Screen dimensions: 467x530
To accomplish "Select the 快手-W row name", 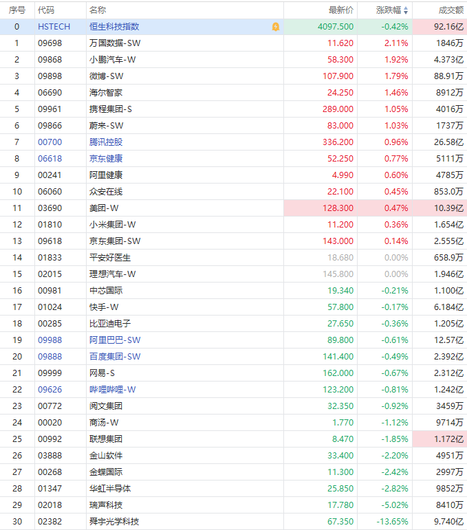I will pyautogui.click(x=104, y=307).
